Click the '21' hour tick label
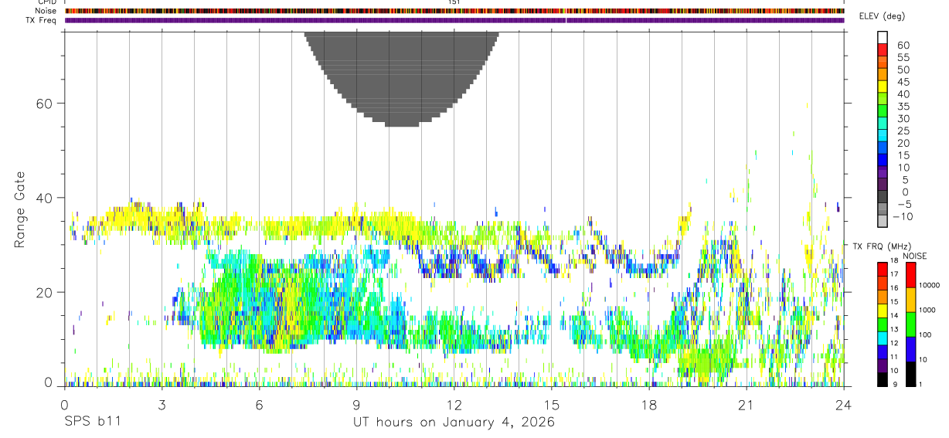This screenshot has height=438, width=949. (x=746, y=405)
